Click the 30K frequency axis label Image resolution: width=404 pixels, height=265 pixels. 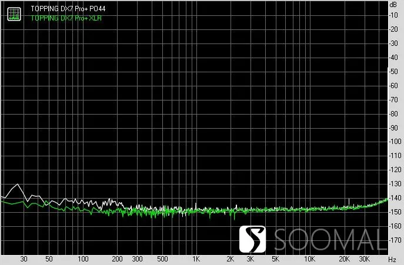coord(365,259)
